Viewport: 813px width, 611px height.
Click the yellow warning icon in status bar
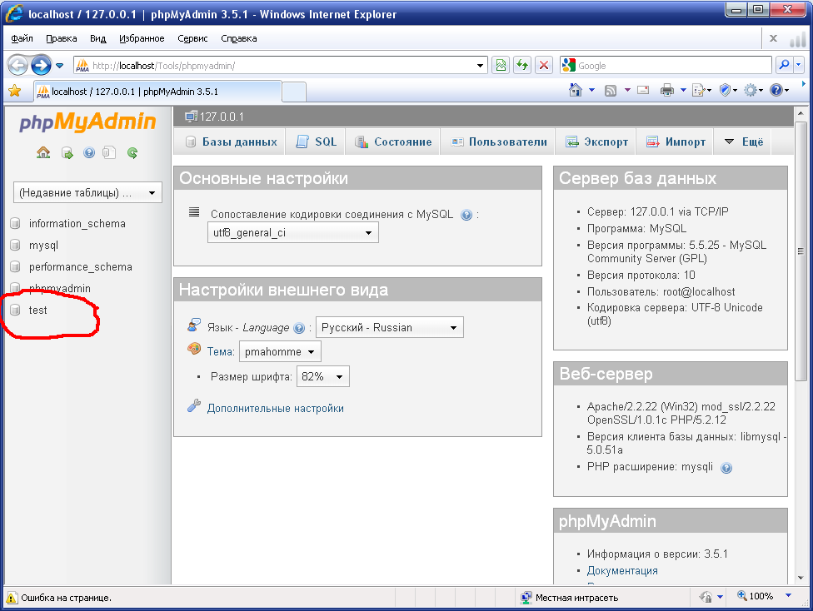point(12,598)
